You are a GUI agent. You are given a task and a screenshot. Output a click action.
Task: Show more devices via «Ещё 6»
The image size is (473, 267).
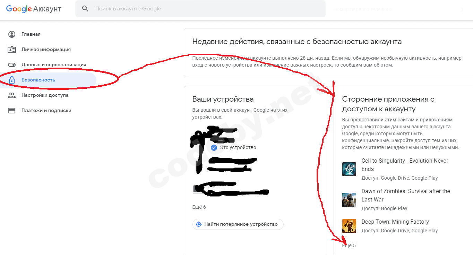pyautogui.click(x=199, y=207)
